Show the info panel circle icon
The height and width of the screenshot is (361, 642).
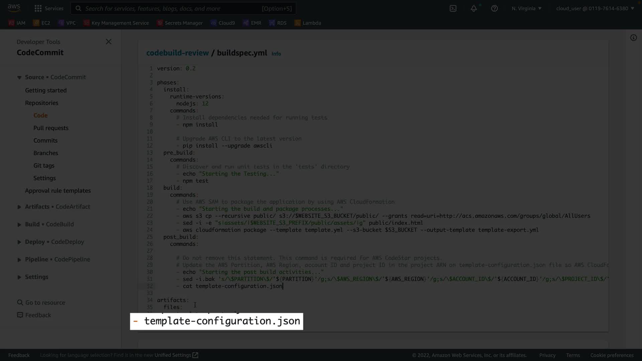click(x=634, y=38)
